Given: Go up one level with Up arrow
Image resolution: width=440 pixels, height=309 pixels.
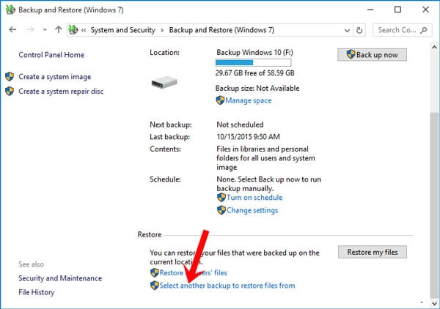Looking at the screenshot, I should tap(59, 30).
